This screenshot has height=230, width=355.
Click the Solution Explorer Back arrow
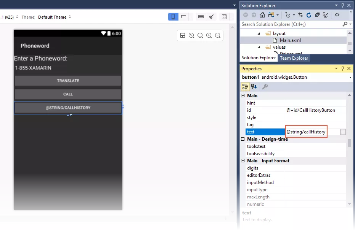(246, 15)
